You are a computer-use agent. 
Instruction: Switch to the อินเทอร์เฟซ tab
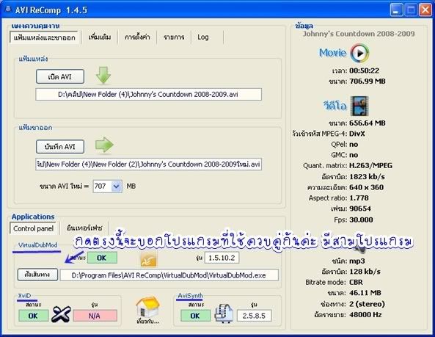pyautogui.click(x=84, y=228)
